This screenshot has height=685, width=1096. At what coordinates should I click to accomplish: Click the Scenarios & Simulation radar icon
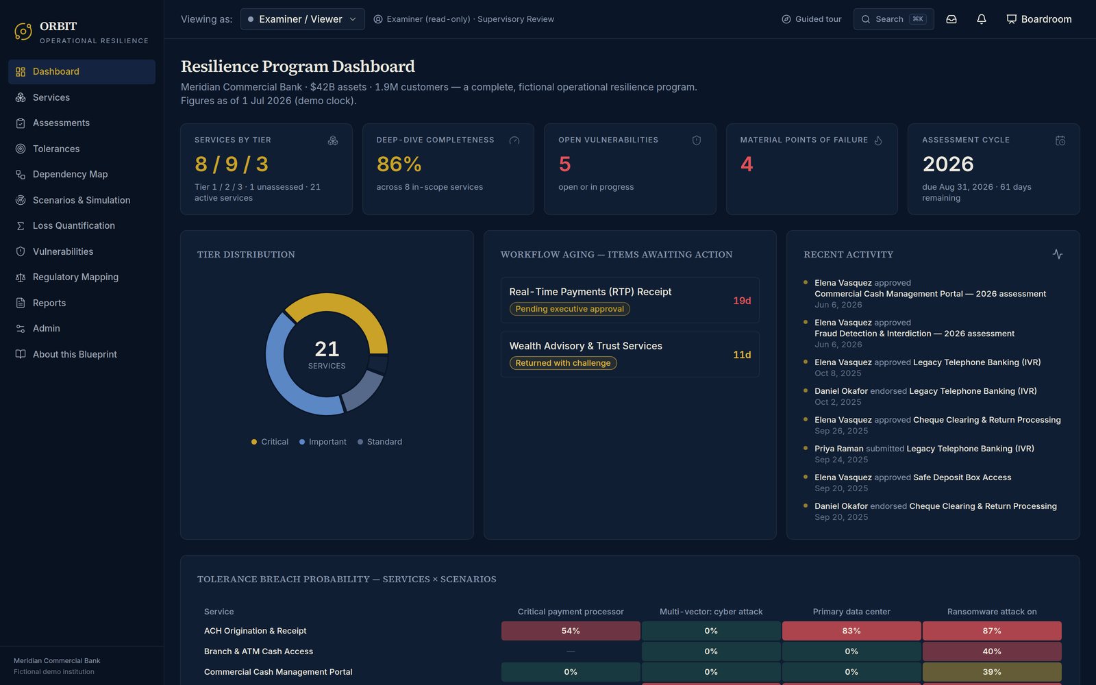pyautogui.click(x=21, y=200)
